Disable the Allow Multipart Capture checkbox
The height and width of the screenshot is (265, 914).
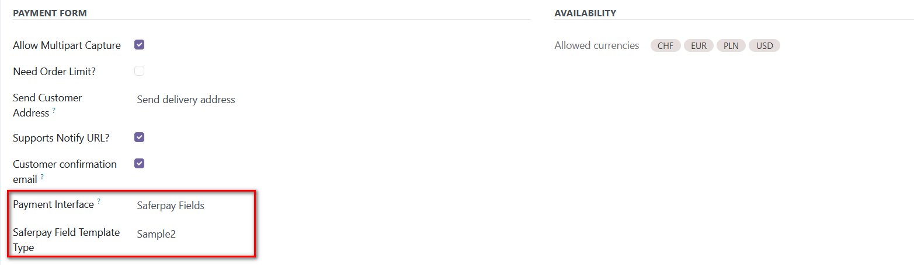pos(139,45)
